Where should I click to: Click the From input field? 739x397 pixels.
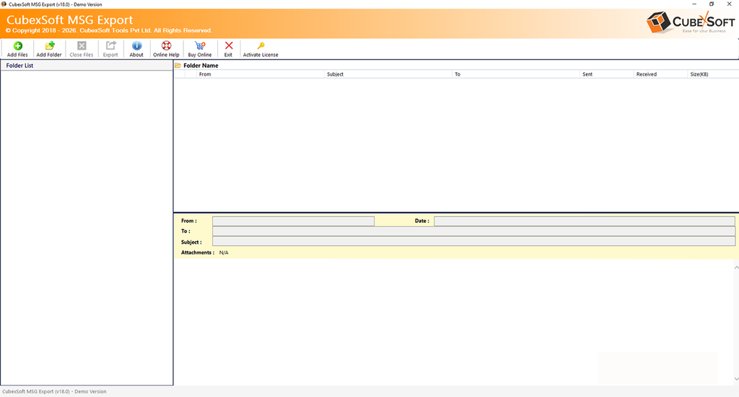coord(293,221)
